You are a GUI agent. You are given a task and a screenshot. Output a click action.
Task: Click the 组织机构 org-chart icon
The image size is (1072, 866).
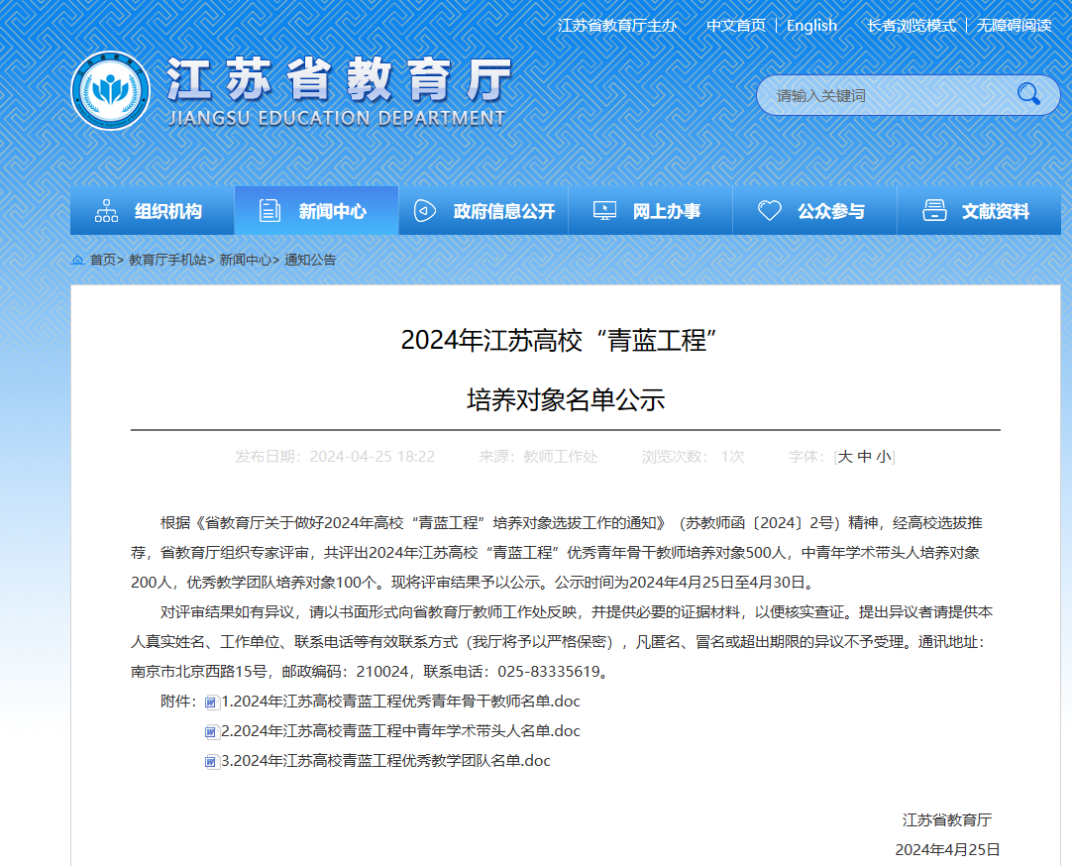106,211
